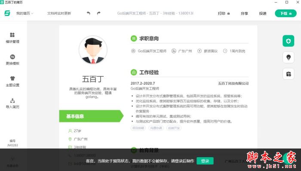Click the 薪资面议 salary text
The width and height of the screenshot is (301, 171).
coord(211,51)
